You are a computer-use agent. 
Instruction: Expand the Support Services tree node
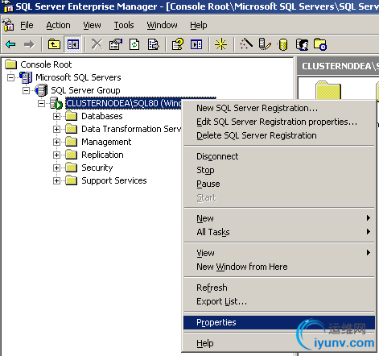(56, 180)
